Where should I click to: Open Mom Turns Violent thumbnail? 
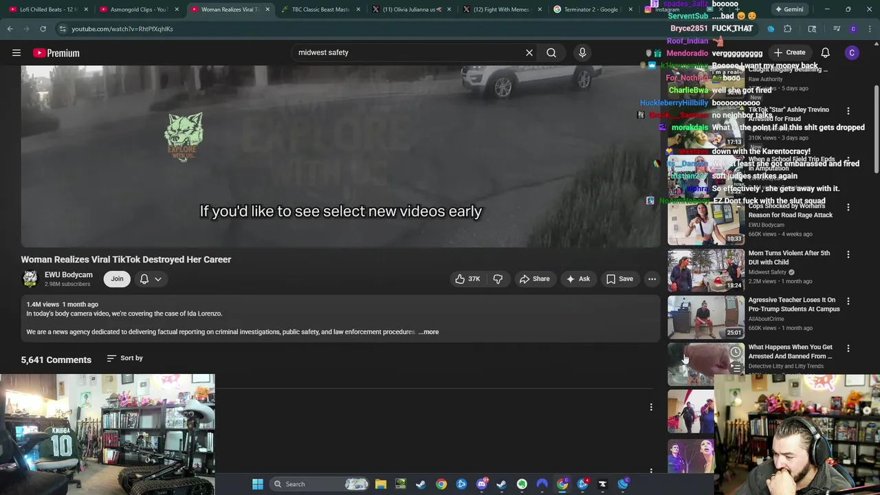point(706,270)
